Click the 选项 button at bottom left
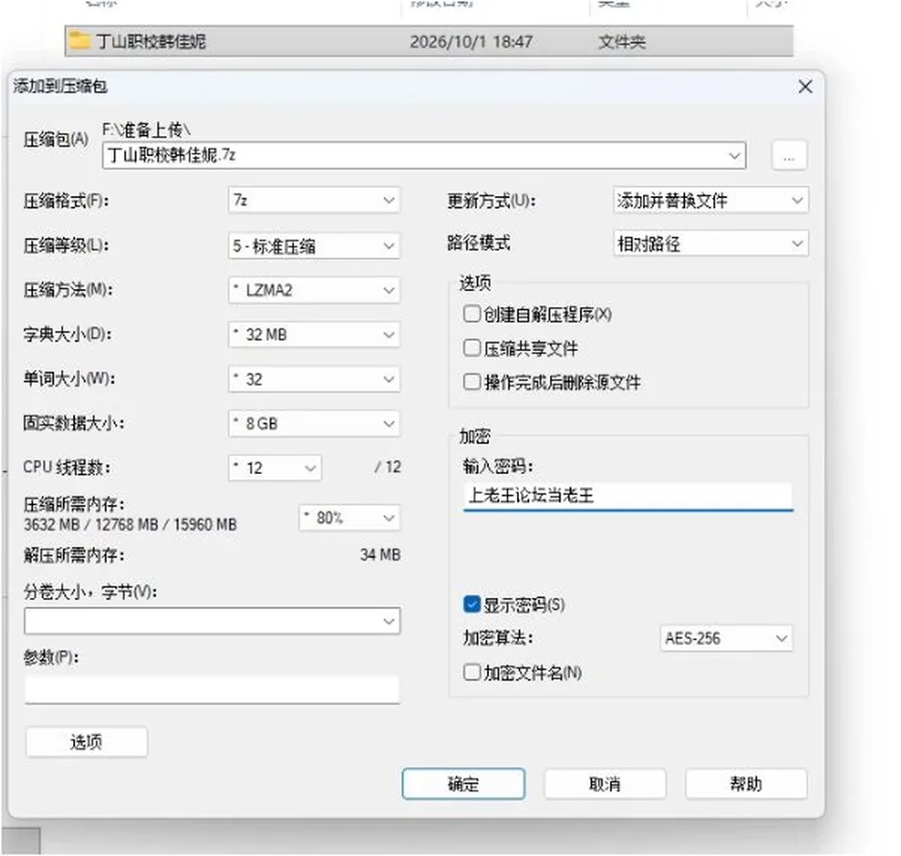 tap(86, 742)
